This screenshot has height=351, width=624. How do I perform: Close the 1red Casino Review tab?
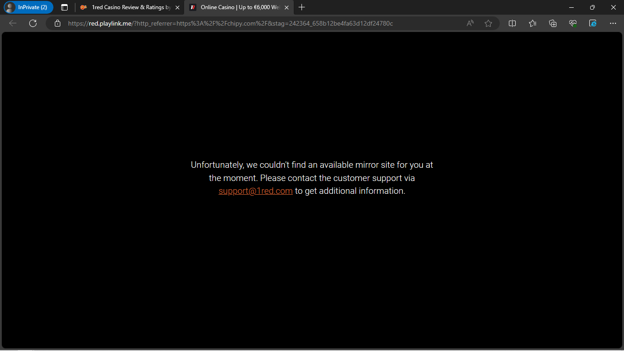177,7
